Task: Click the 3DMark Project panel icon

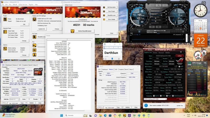Action: [x=5, y=19]
